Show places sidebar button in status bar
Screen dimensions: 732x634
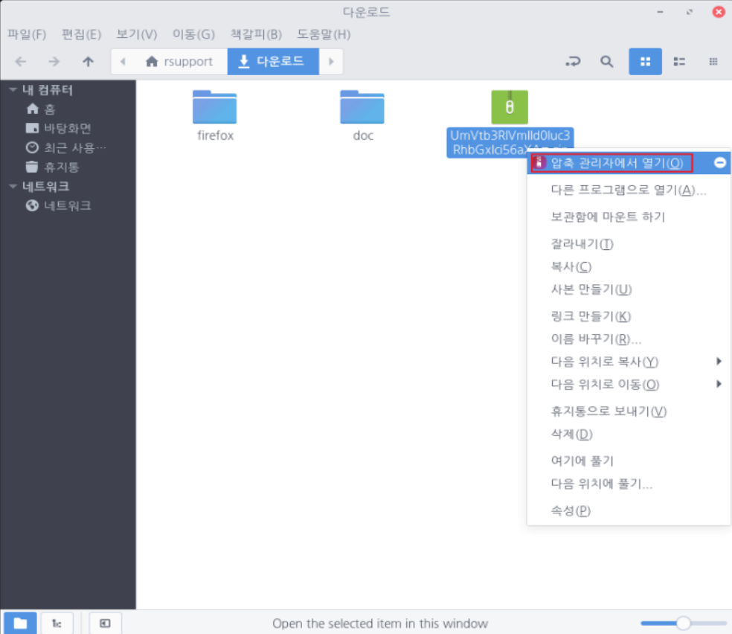20,623
